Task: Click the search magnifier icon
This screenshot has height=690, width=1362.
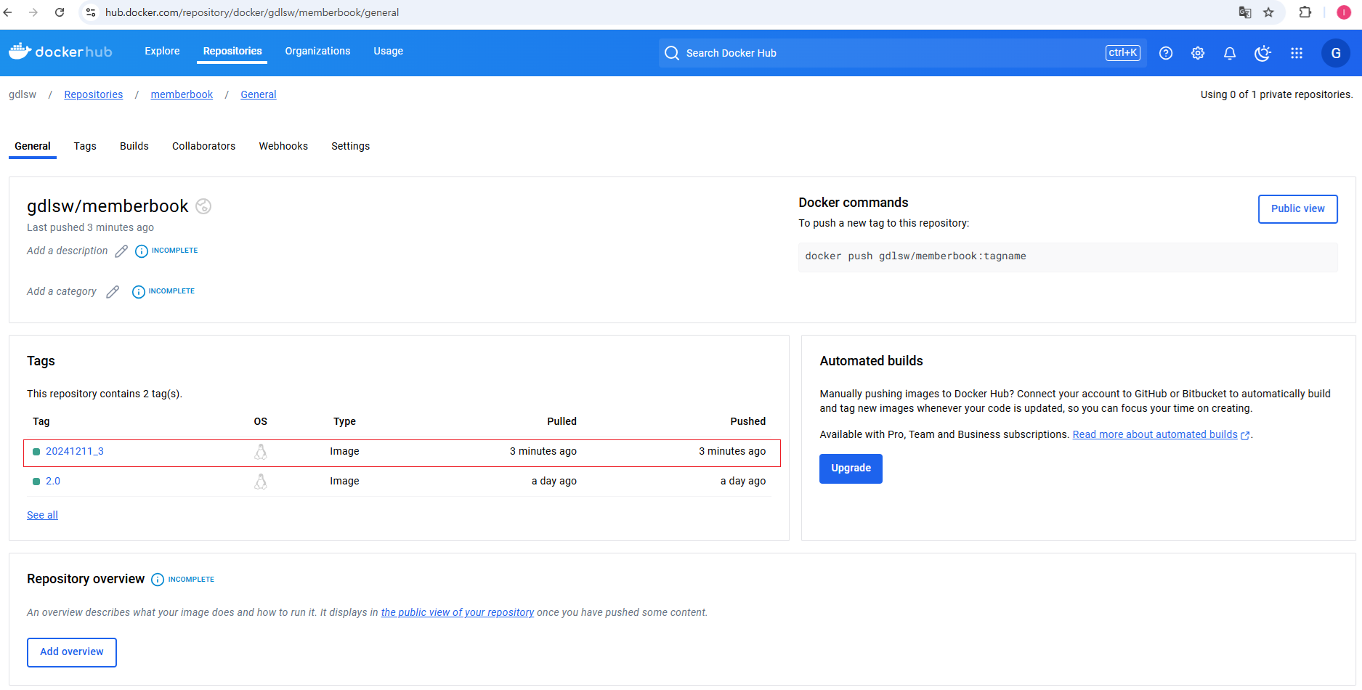Action: [672, 53]
